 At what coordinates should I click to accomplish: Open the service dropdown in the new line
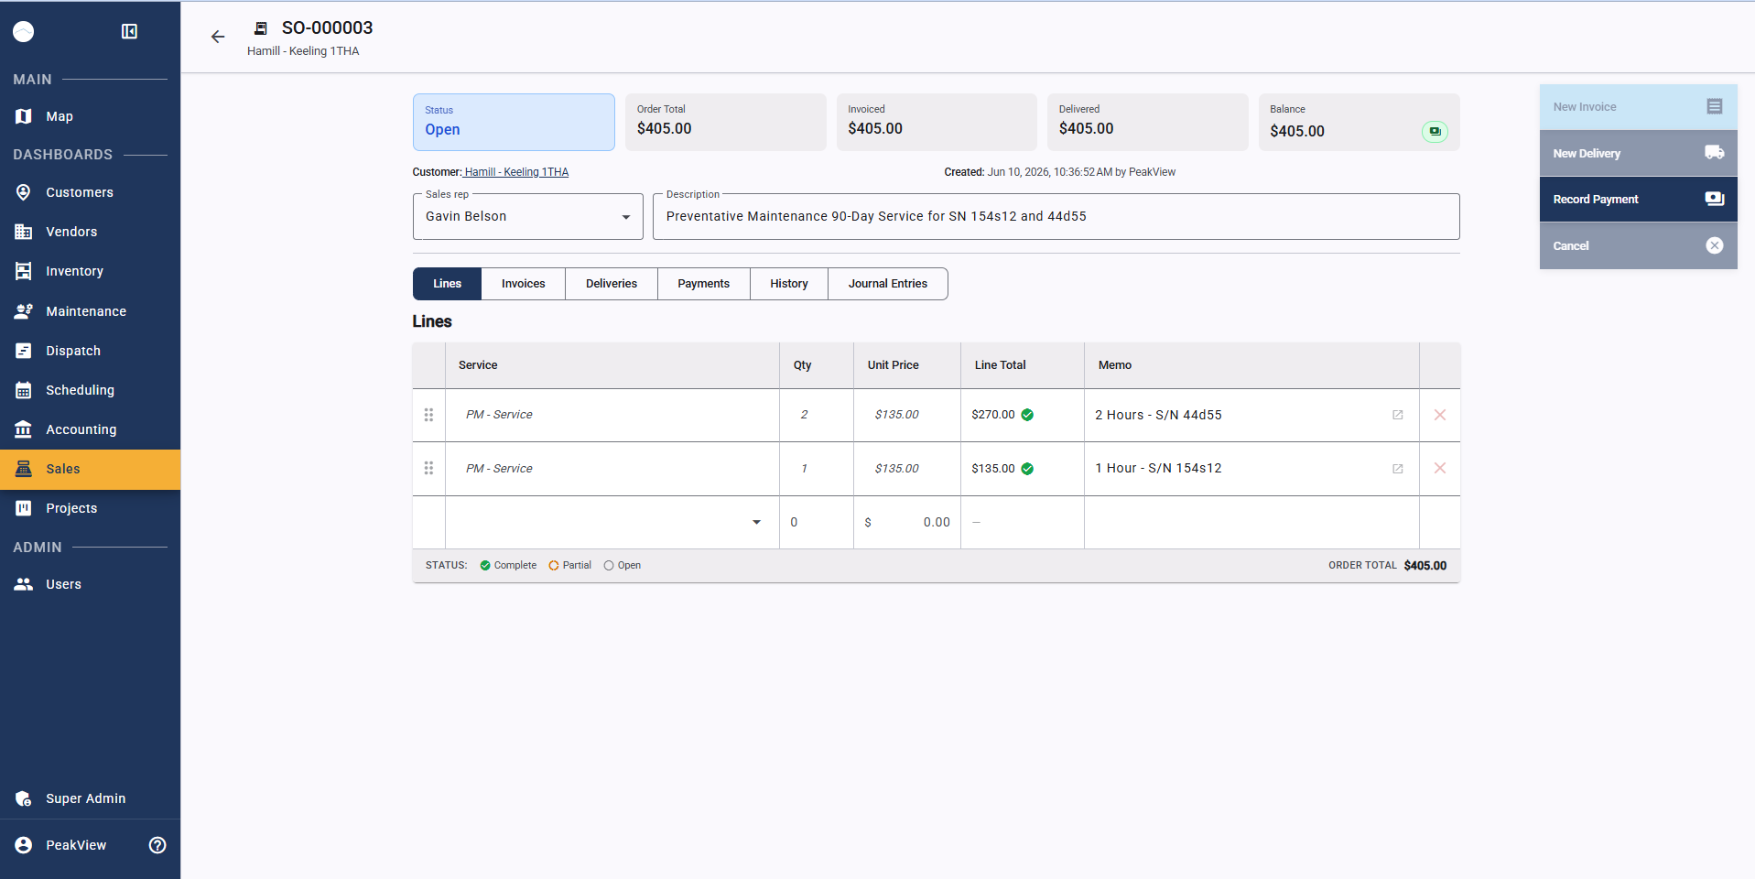(x=756, y=522)
